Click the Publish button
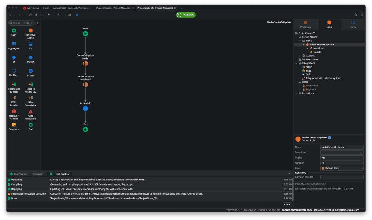 pyautogui.click(x=186, y=15)
